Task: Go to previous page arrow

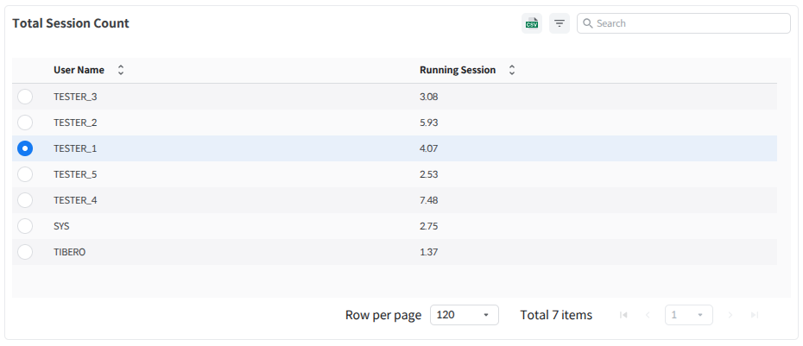Action: [648, 315]
